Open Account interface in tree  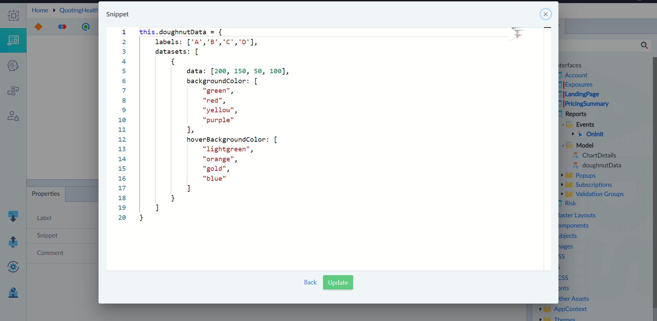[576, 75]
